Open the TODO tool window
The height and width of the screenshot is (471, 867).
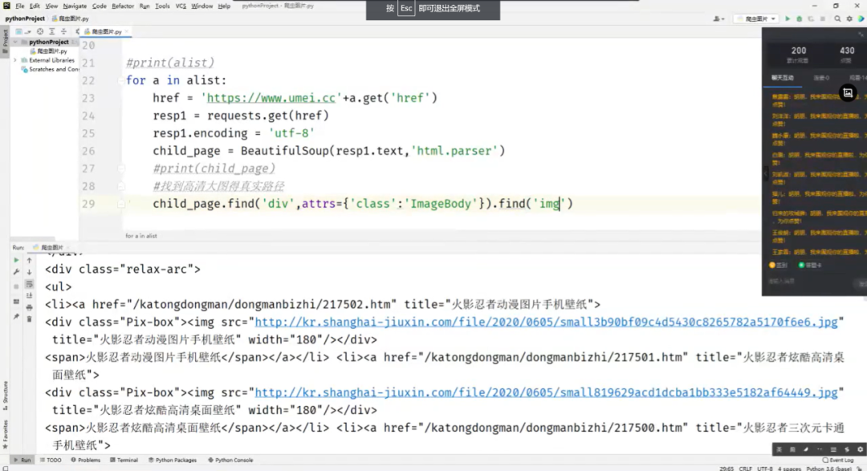coord(51,460)
